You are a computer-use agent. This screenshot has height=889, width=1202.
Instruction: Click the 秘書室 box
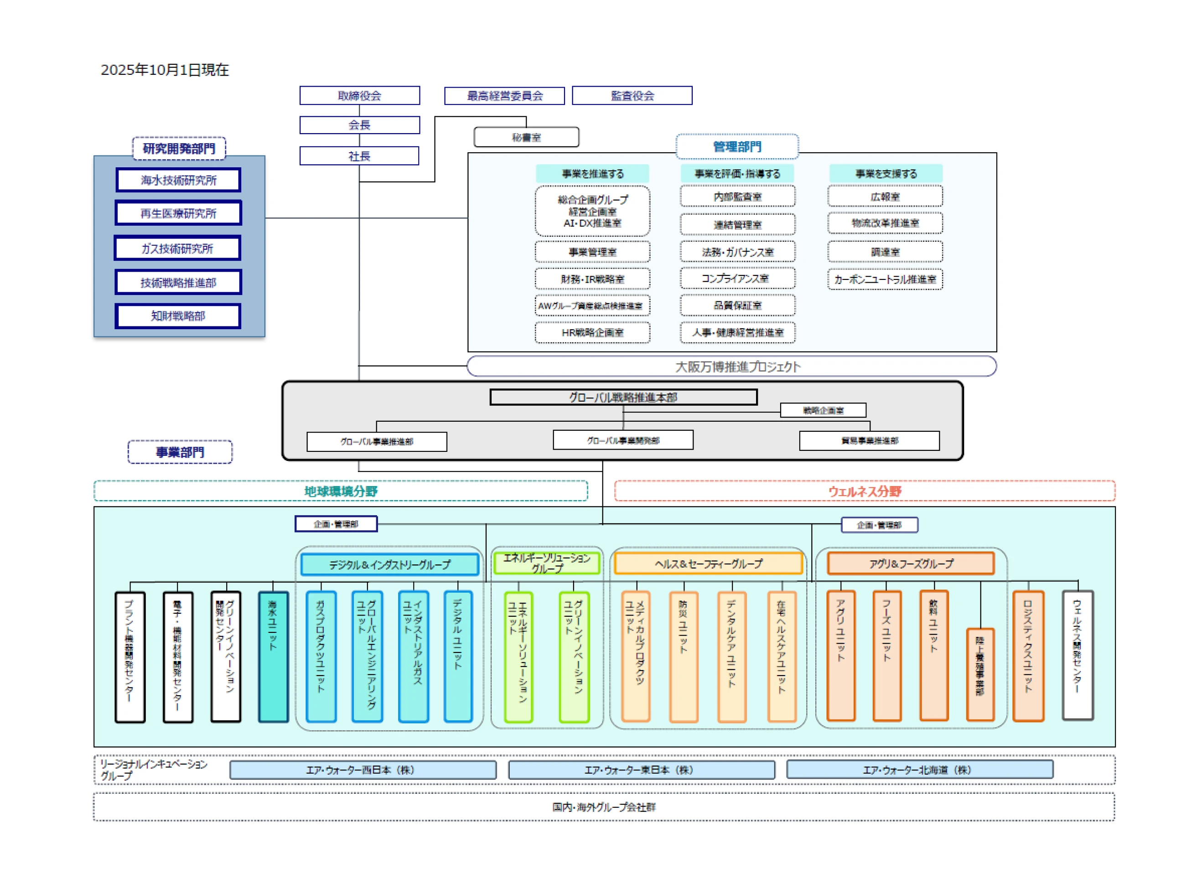526,137
